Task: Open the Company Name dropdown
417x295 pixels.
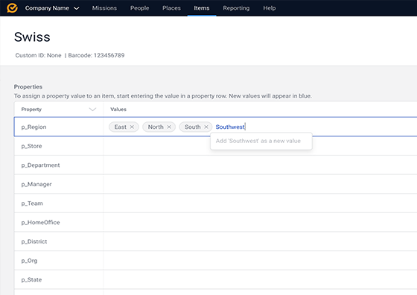Action: click(52, 8)
